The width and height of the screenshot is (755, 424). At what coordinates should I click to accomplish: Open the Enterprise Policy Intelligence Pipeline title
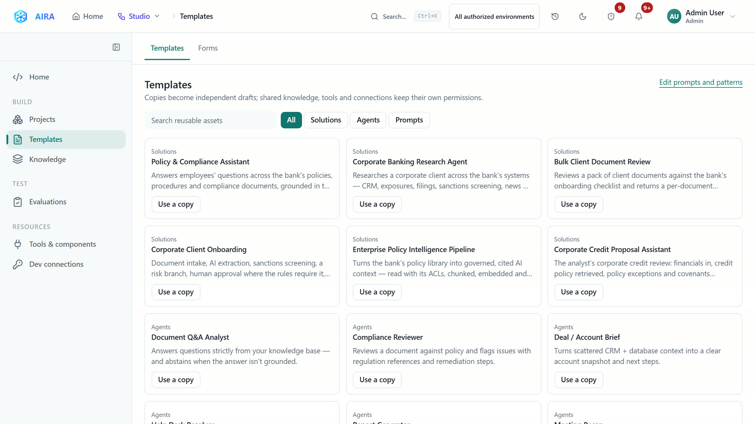click(x=414, y=250)
